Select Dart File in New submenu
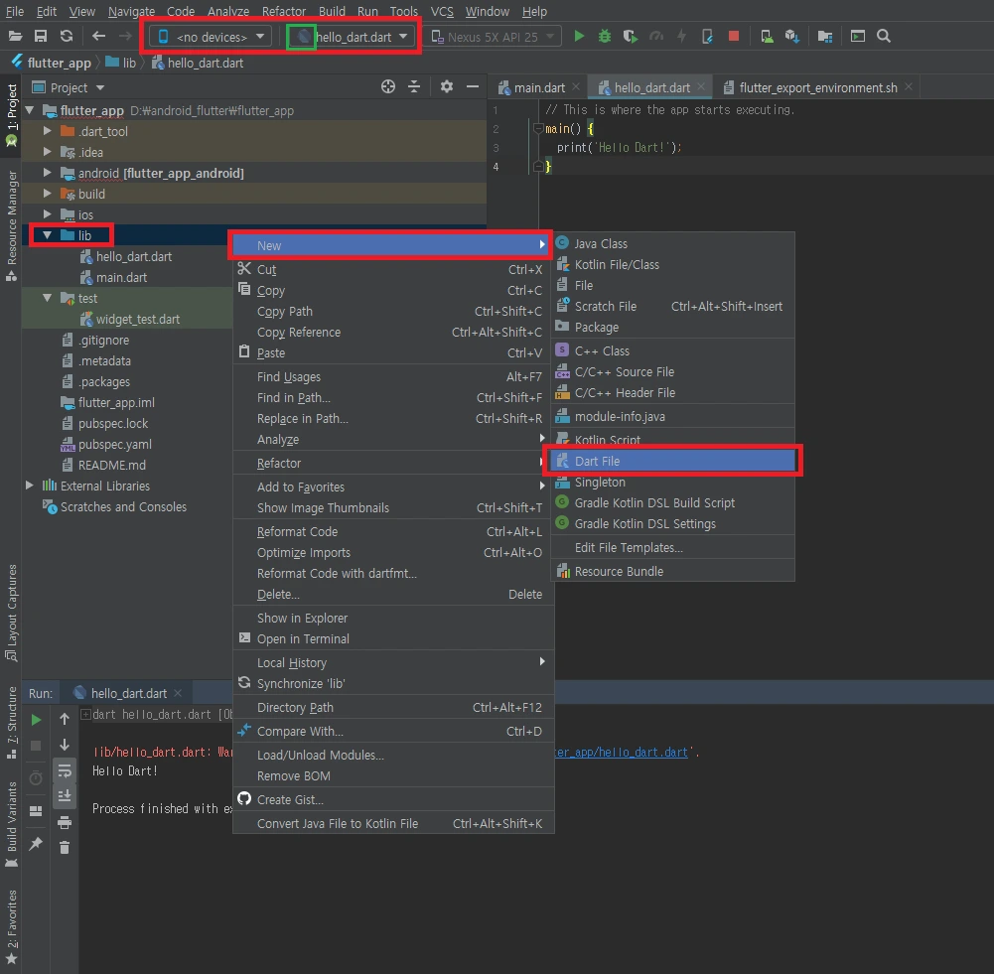This screenshot has height=974, width=994. point(672,461)
